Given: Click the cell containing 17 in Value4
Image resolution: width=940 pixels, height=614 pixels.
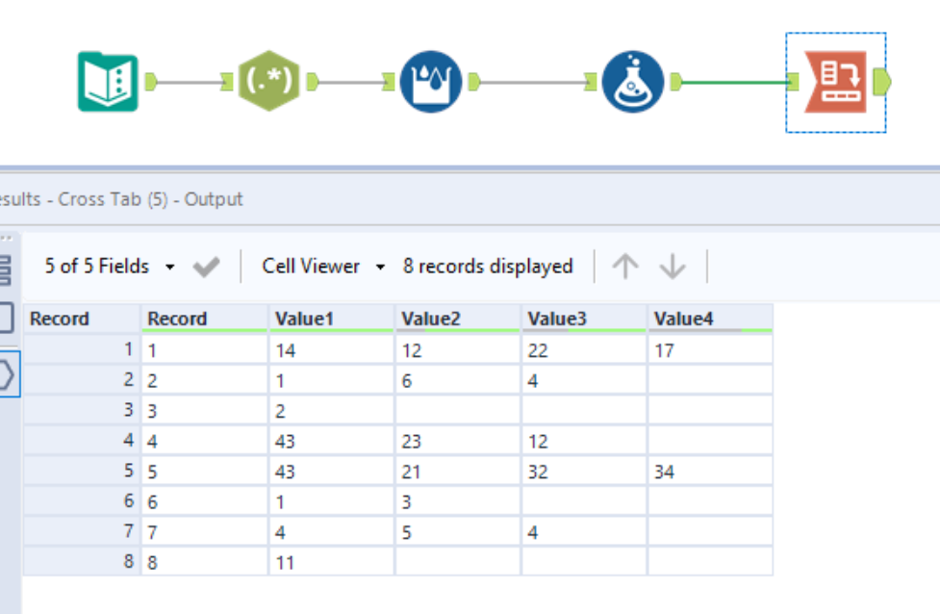Looking at the screenshot, I should (x=709, y=351).
